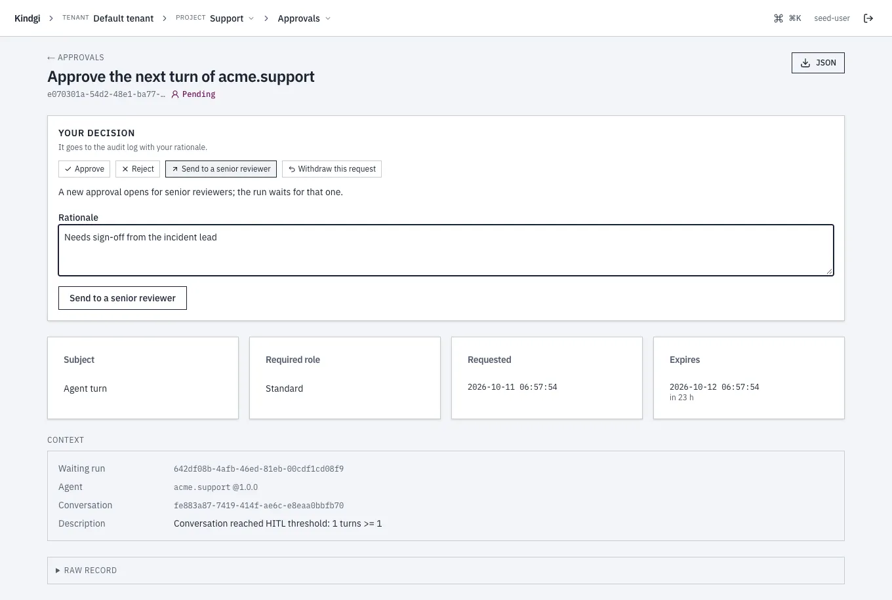Click the Expires timestamp 2026-10-12 06:57:54
The image size is (892, 600).
[714, 387]
